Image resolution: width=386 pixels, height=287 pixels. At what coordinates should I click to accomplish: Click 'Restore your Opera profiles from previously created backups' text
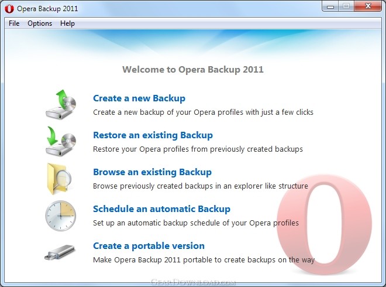[198, 149]
